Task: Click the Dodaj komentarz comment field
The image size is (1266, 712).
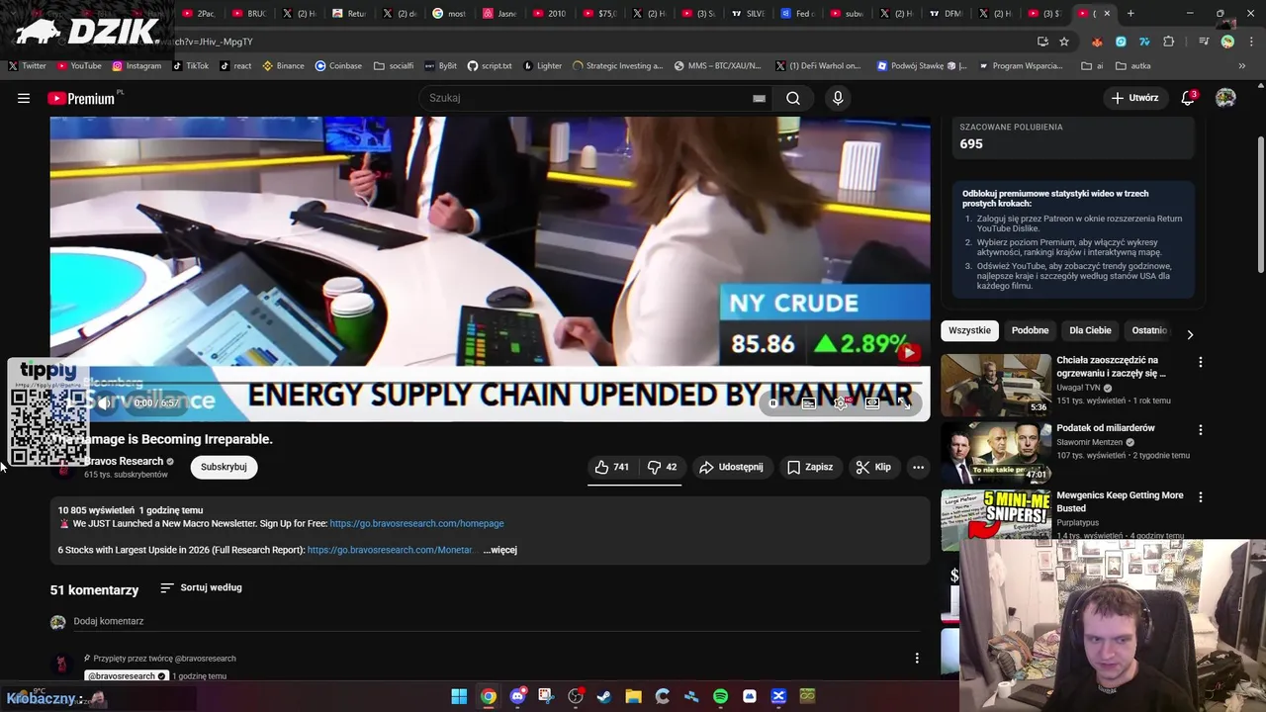Action: point(495,621)
